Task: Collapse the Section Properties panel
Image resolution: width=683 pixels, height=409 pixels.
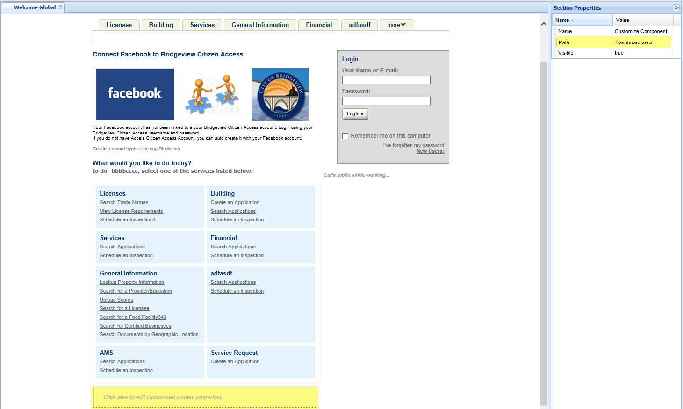Action: coord(676,8)
